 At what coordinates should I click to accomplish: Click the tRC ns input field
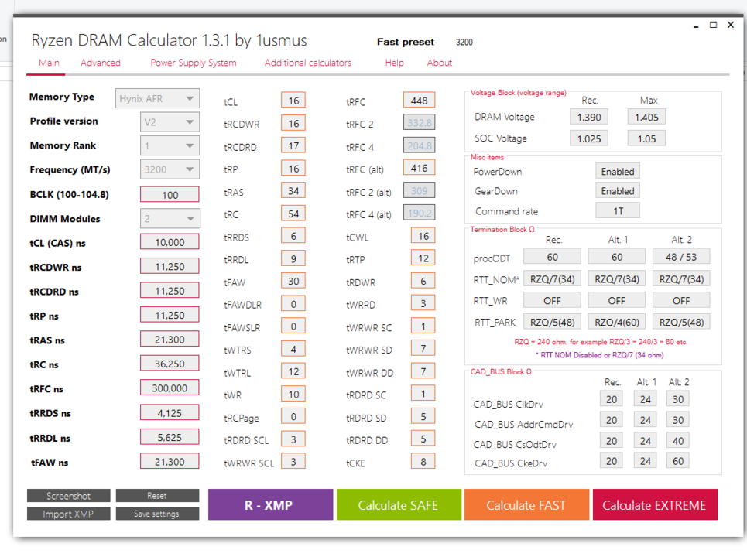tap(170, 364)
